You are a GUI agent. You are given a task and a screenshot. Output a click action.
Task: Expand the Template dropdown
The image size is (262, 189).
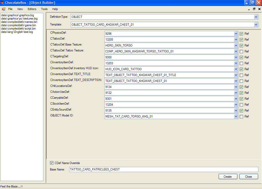256,25
